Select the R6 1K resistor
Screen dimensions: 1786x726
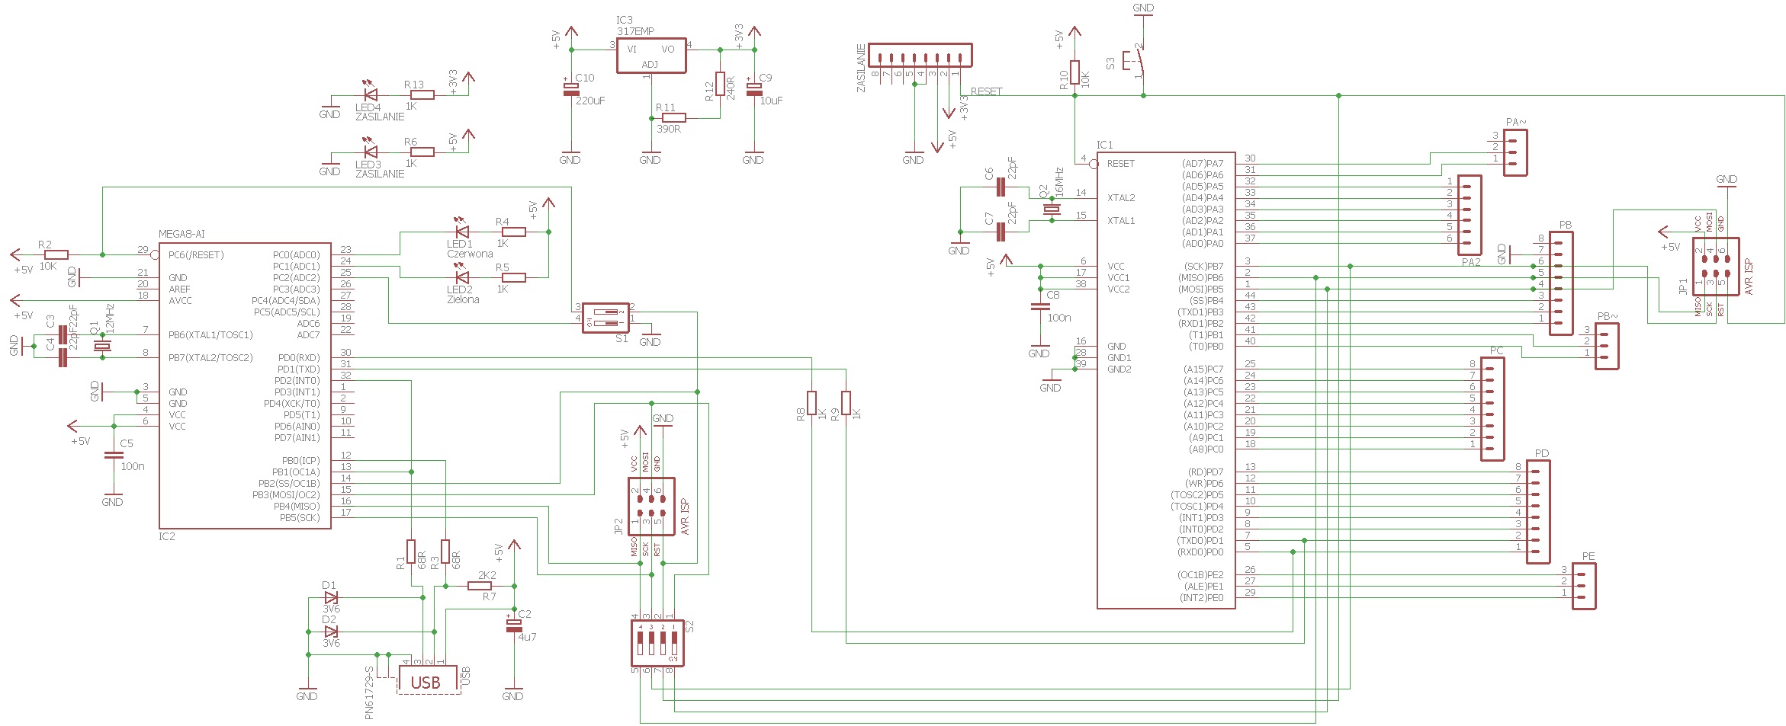pos(422,152)
